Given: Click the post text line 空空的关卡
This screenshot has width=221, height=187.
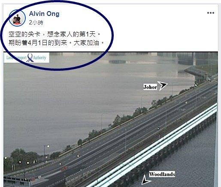Looking at the screenshot, I should [54, 34].
